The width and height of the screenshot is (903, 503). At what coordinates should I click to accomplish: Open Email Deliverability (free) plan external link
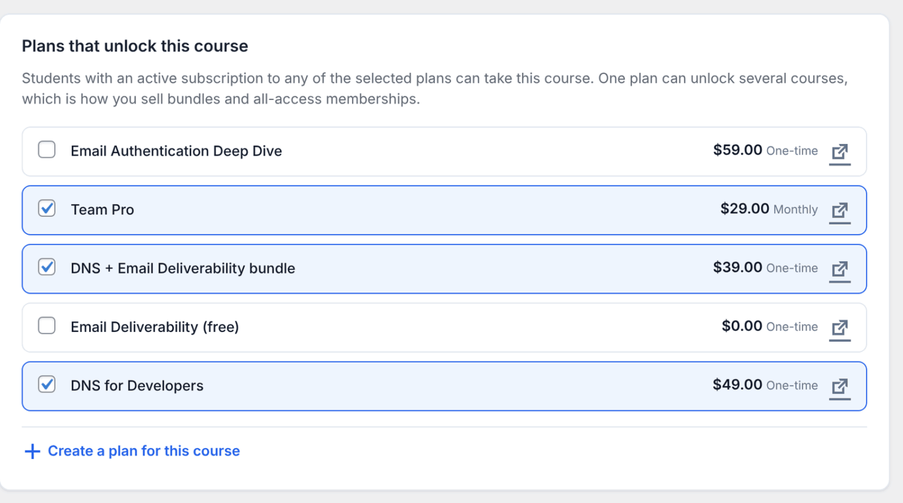click(x=840, y=330)
